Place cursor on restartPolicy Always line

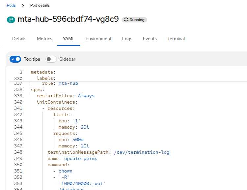click(x=65, y=96)
